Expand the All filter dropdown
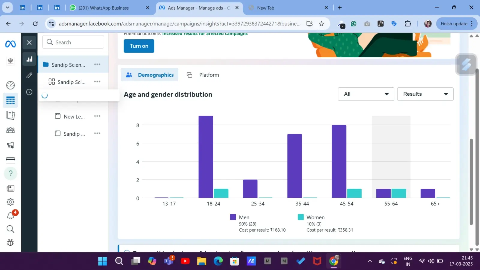 click(x=366, y=94)
